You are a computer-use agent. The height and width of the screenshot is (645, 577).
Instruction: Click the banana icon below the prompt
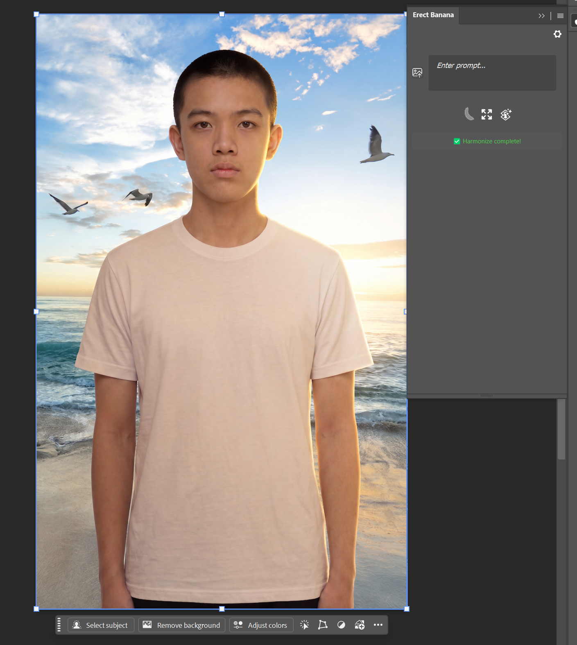[469, 114]
